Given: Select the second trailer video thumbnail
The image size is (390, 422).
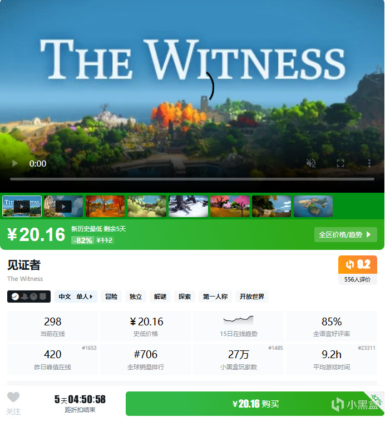Looking at the screenshot, I should tap(63, 207).
